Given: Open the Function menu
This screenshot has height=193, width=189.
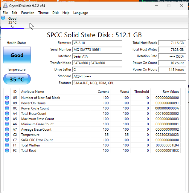Looking at the screenshot, I should click(x=28, y=13).
